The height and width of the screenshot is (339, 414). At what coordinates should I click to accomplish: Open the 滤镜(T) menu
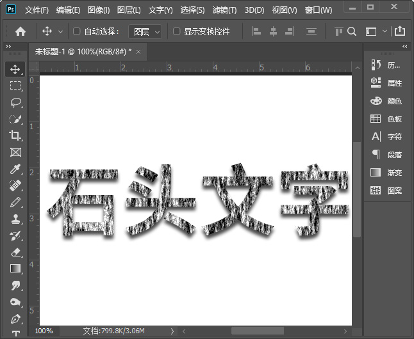pos(224,10)
